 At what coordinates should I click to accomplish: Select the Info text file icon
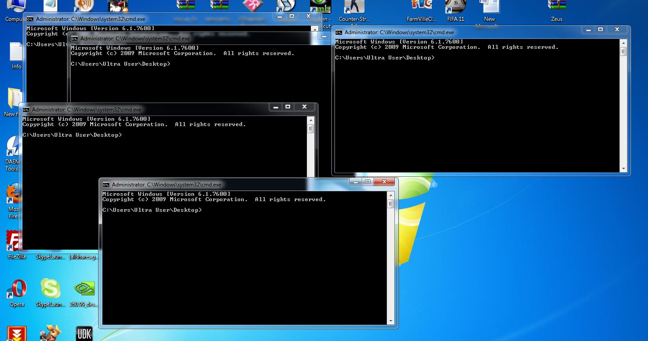[16, 52]
